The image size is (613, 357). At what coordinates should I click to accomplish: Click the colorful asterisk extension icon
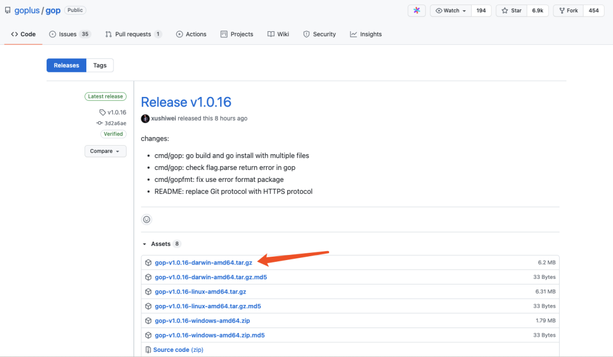[x=417, y=11]
